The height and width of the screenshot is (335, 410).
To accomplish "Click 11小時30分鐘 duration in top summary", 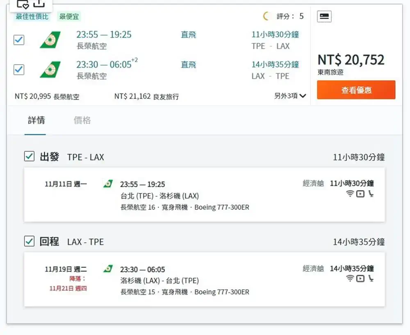I will click(x=275, y=34).
